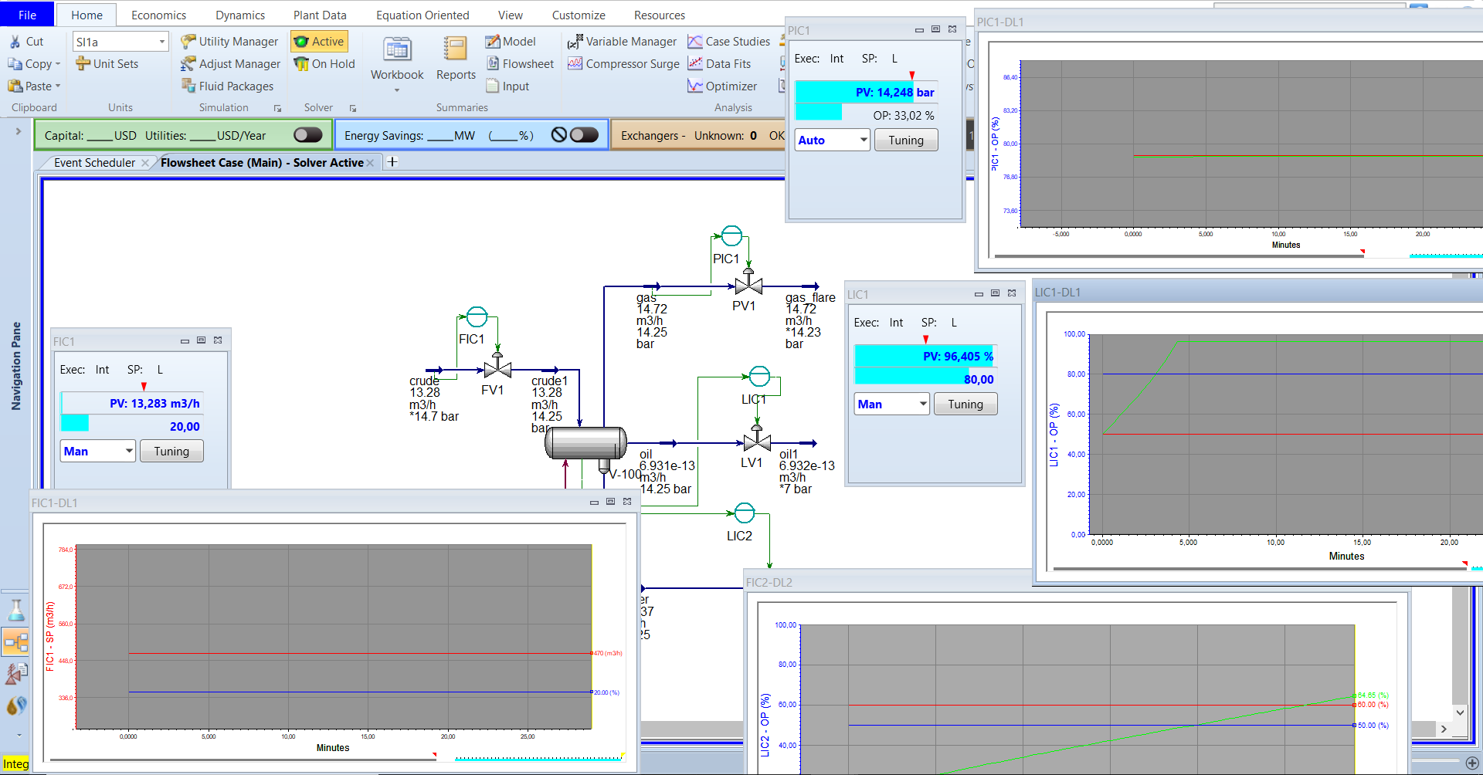Open the Utility Manager
The width and height of the screenshot is (1483, 775).
click(x=229, y=42)
